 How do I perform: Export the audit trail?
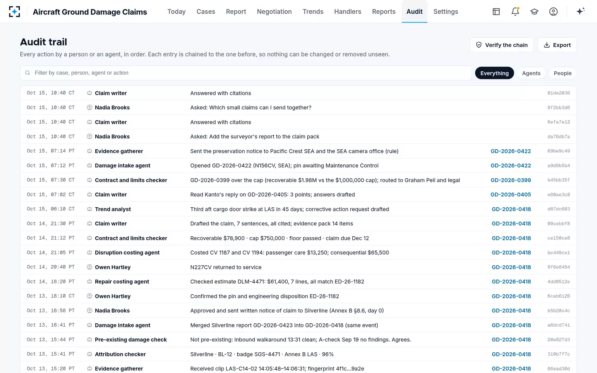tap(557, 45)
